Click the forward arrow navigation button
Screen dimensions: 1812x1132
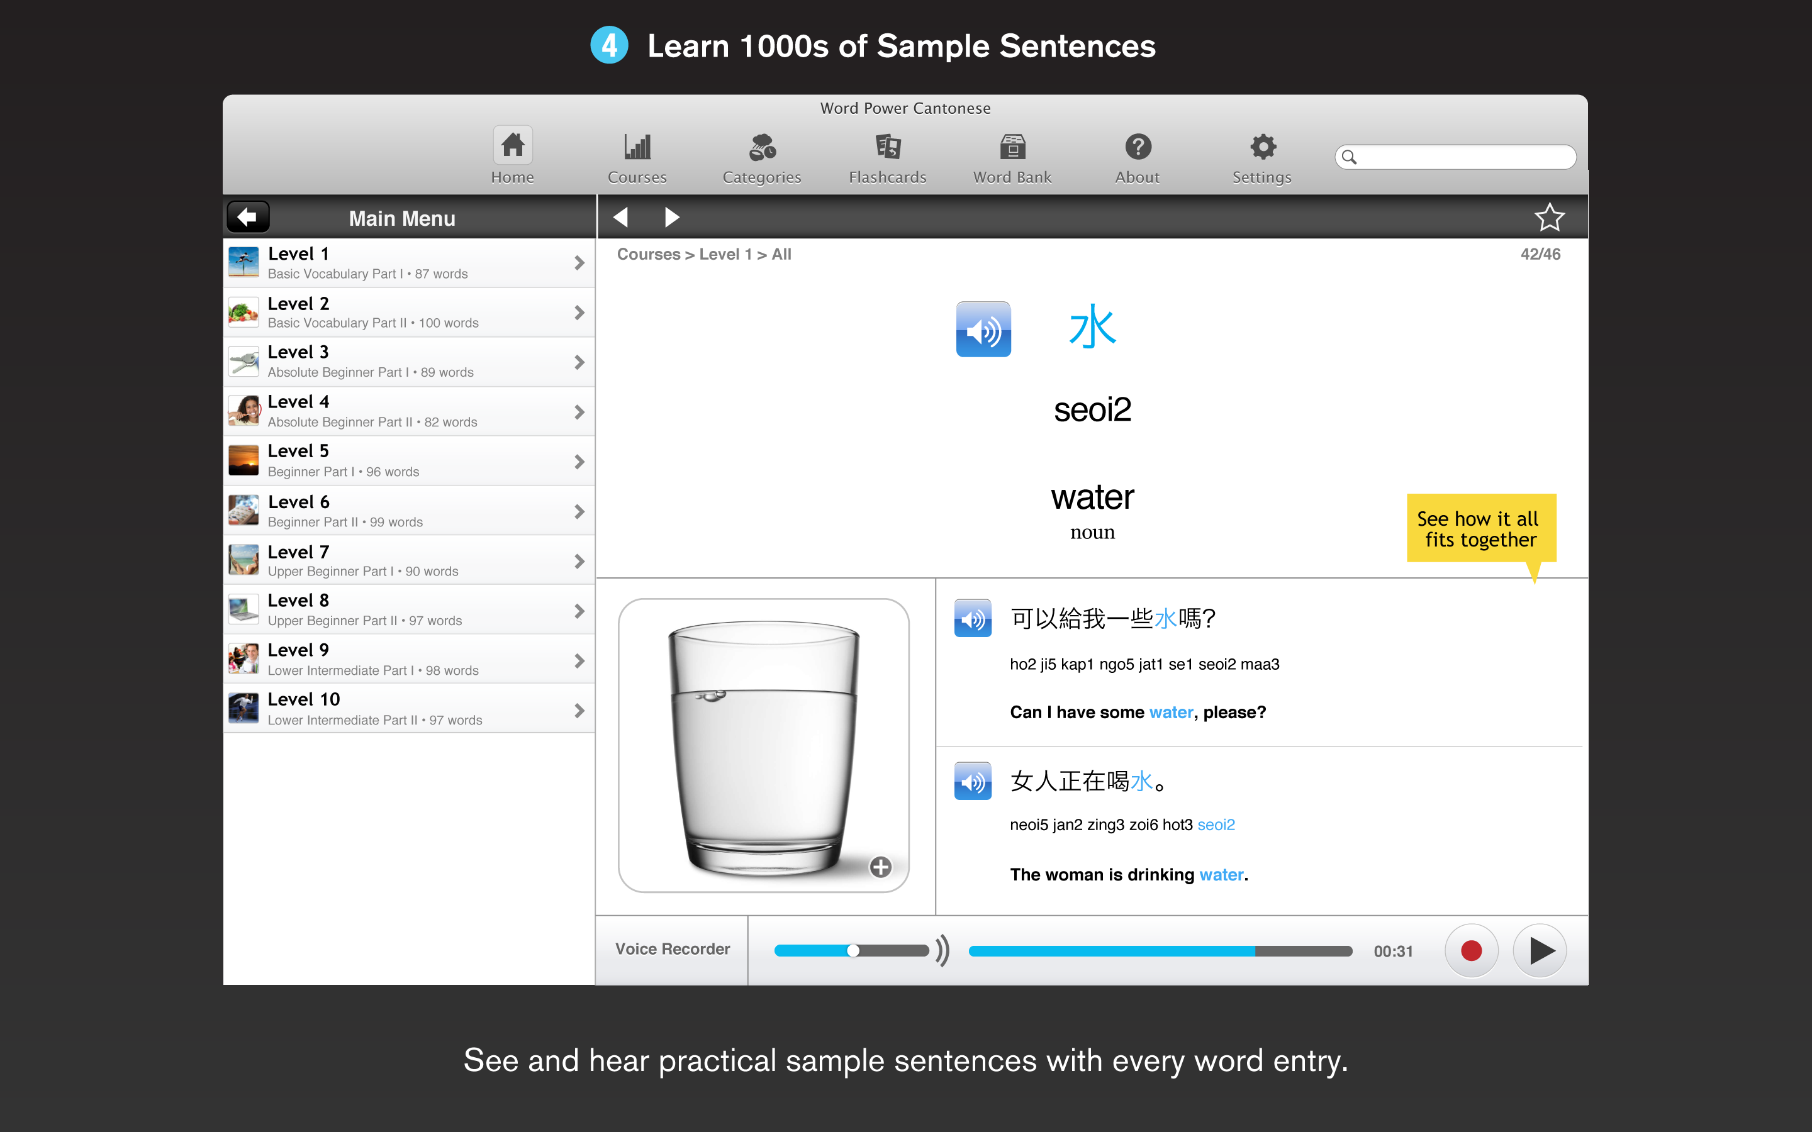pyautogui.click(x=674, y=218)
